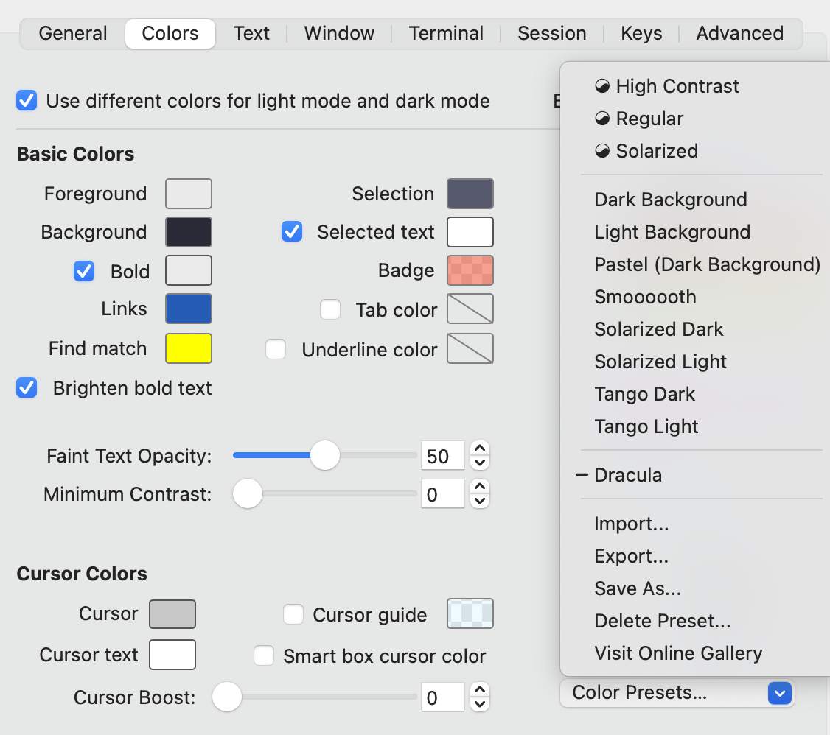Open the Cursor color swatch
The image size is (830, 735).
172,614
